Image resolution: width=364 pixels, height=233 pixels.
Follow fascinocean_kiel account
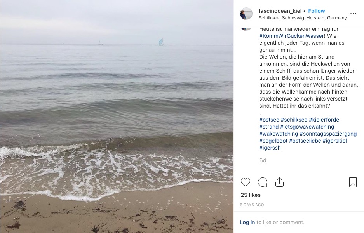point(316,11)
